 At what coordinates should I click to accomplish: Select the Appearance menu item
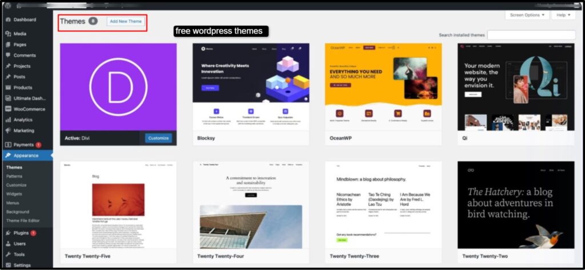pos(26,156)
